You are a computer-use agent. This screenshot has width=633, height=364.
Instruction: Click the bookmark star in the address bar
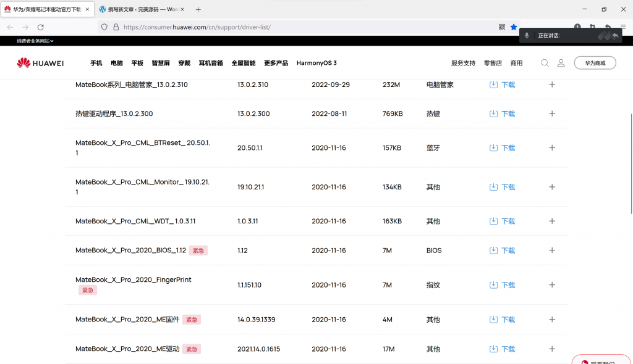pyautogui.click(x=514, y=27)
